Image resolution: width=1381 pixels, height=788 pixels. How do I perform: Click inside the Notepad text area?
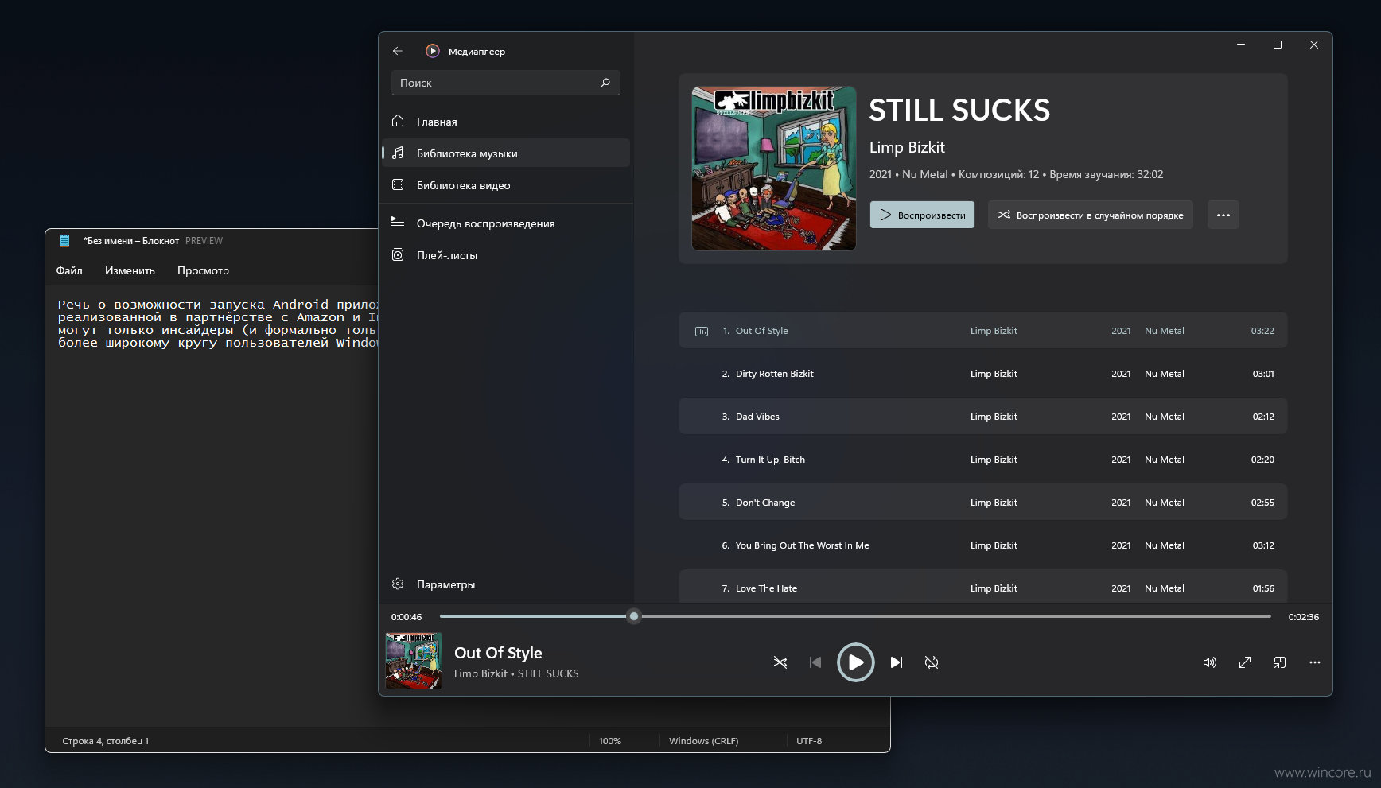coord(212,506)
